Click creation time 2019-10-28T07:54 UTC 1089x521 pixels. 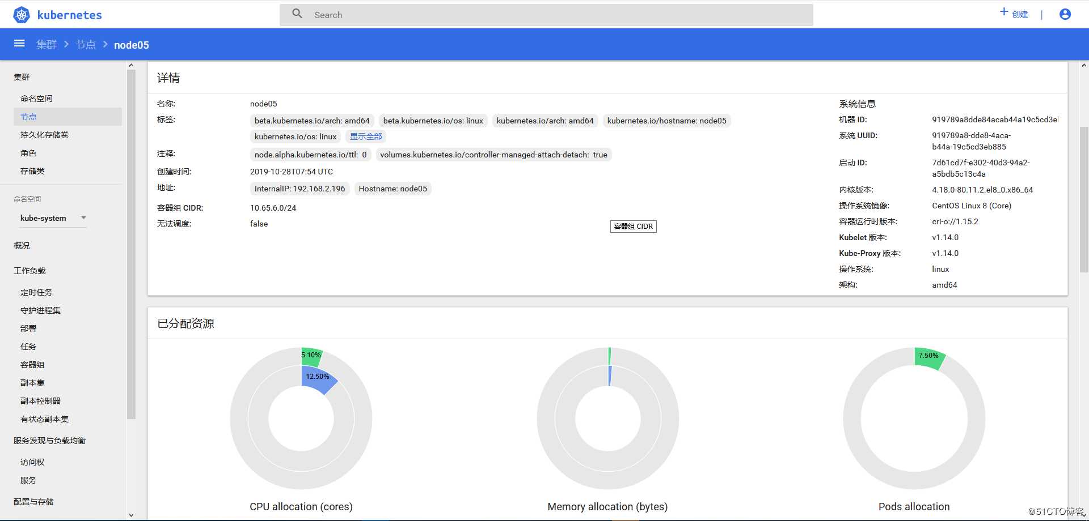pyautogui.click(x=292, y=172)
